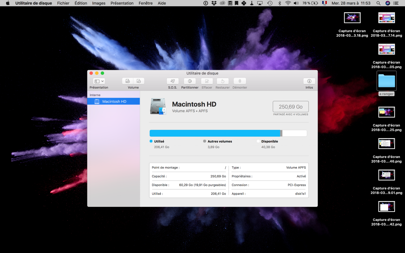Open the Apple menu

click(8, 3)
